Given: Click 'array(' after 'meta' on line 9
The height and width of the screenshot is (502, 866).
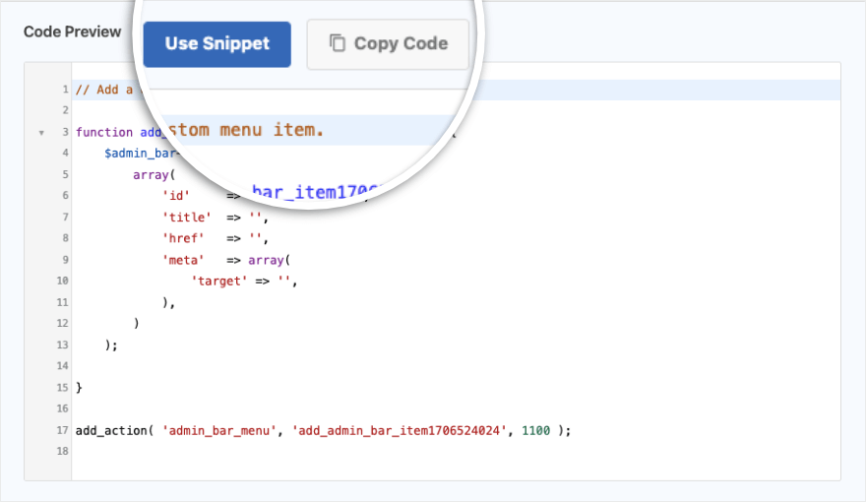Looking at the screenshot, I should (269, 260).
